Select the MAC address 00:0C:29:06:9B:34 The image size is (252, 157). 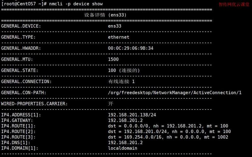pos(131,48)
